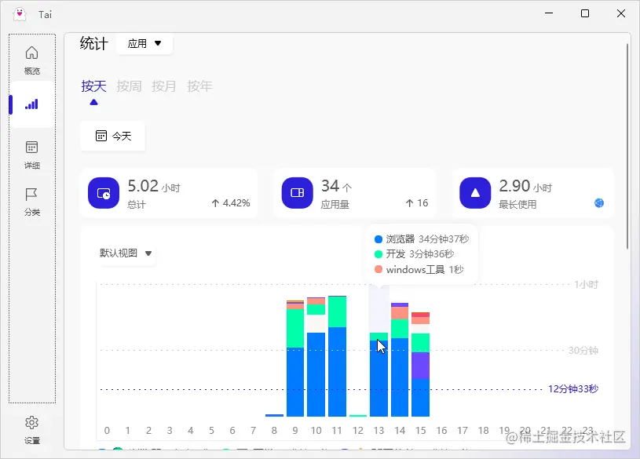Click the app icon on the 应用量 card

[x=298, y=193]
